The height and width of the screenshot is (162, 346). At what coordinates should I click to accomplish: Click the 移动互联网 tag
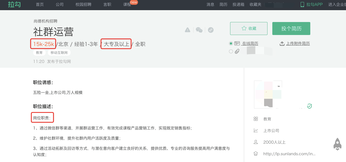[59, 52]
